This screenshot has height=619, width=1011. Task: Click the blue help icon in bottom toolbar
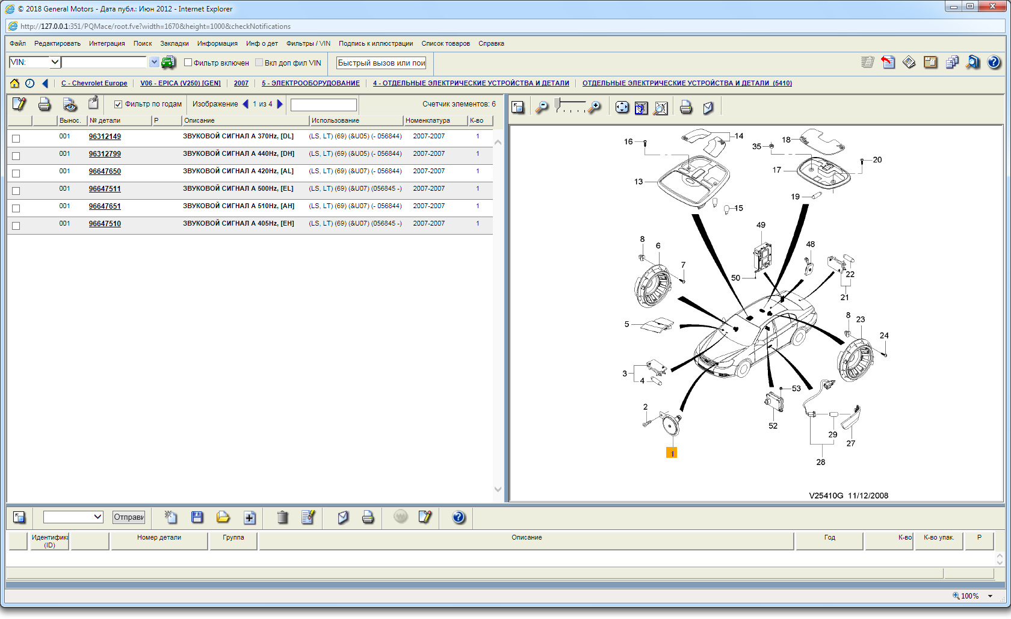point(459,517)
